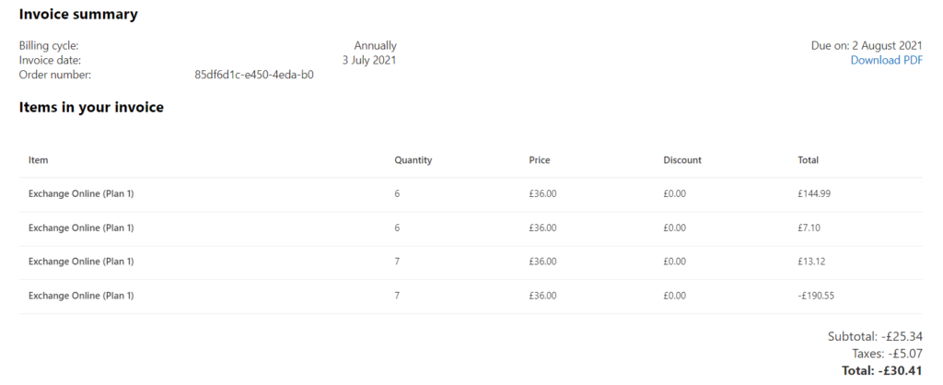The image size is (943, 385).
Task: Click the Total column header
Action: click(x=809, y=160)
